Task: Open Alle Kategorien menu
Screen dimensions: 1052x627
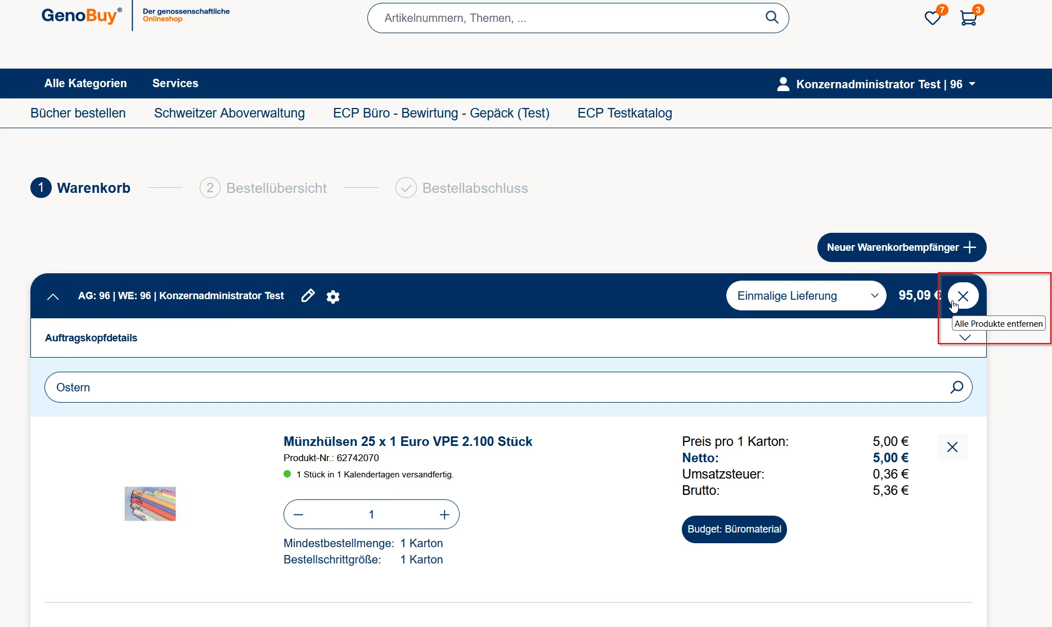Action: pyautogui.click(x=86, y=83)
